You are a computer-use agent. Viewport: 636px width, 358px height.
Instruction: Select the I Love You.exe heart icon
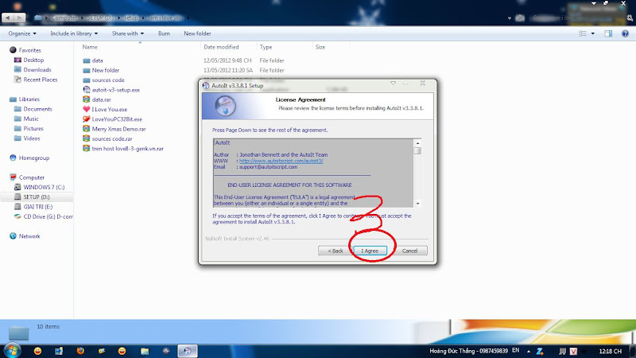(86, 109)
